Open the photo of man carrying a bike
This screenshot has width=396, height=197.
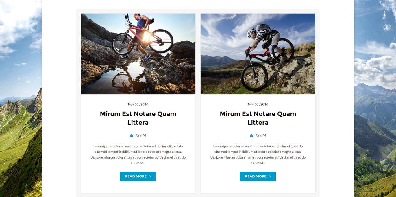click(x=138, y=54)
